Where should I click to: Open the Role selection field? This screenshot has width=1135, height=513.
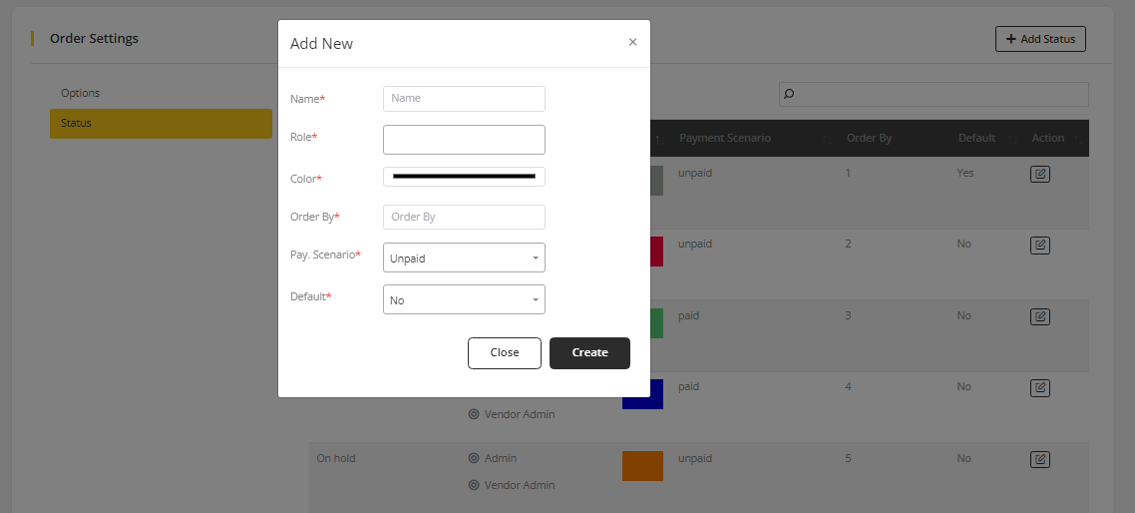coord(464,140)
